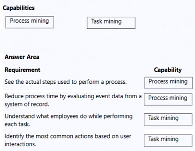This screenshot has width=195, height=151.
Task: Select the Task mining box under Capabilities
Action: coord(111,23)
